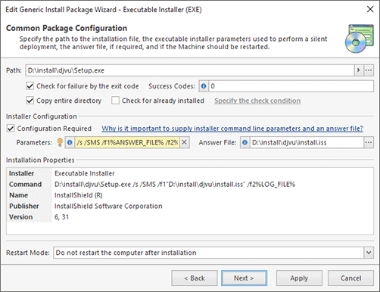Proceed with the Next button

click(x=244, y=278)
